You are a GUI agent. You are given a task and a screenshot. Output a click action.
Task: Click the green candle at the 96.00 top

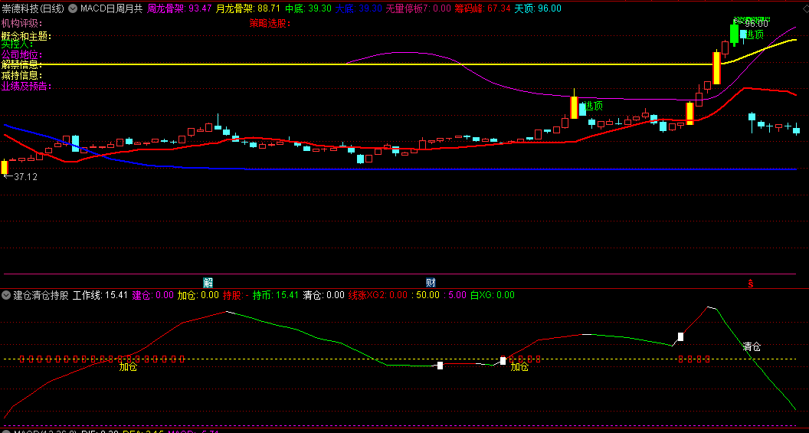[734, 34]
